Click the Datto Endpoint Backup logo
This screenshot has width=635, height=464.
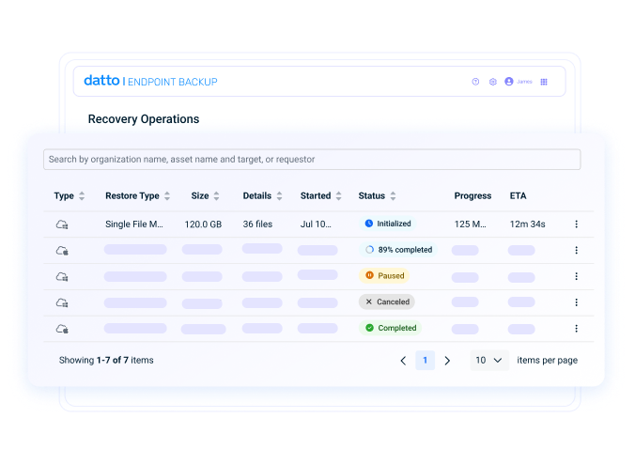pyautogui.click(x=150, y=82)
